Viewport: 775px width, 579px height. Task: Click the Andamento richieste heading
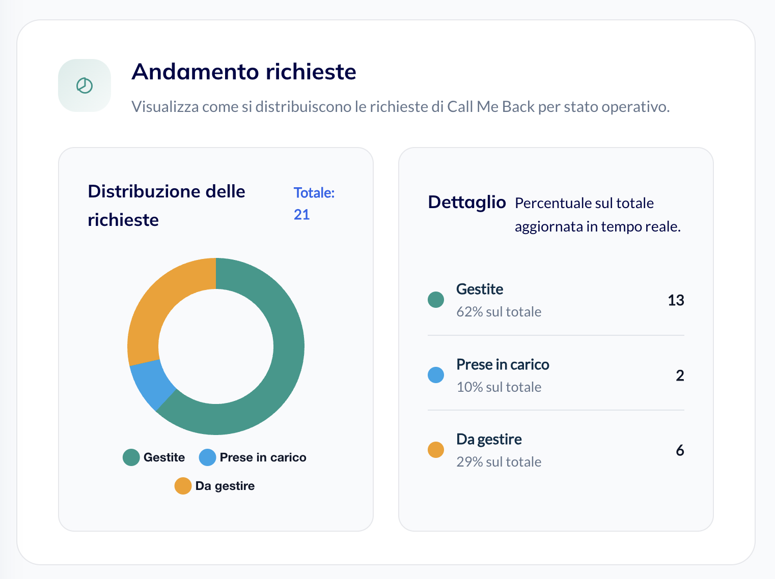[244, 72]
